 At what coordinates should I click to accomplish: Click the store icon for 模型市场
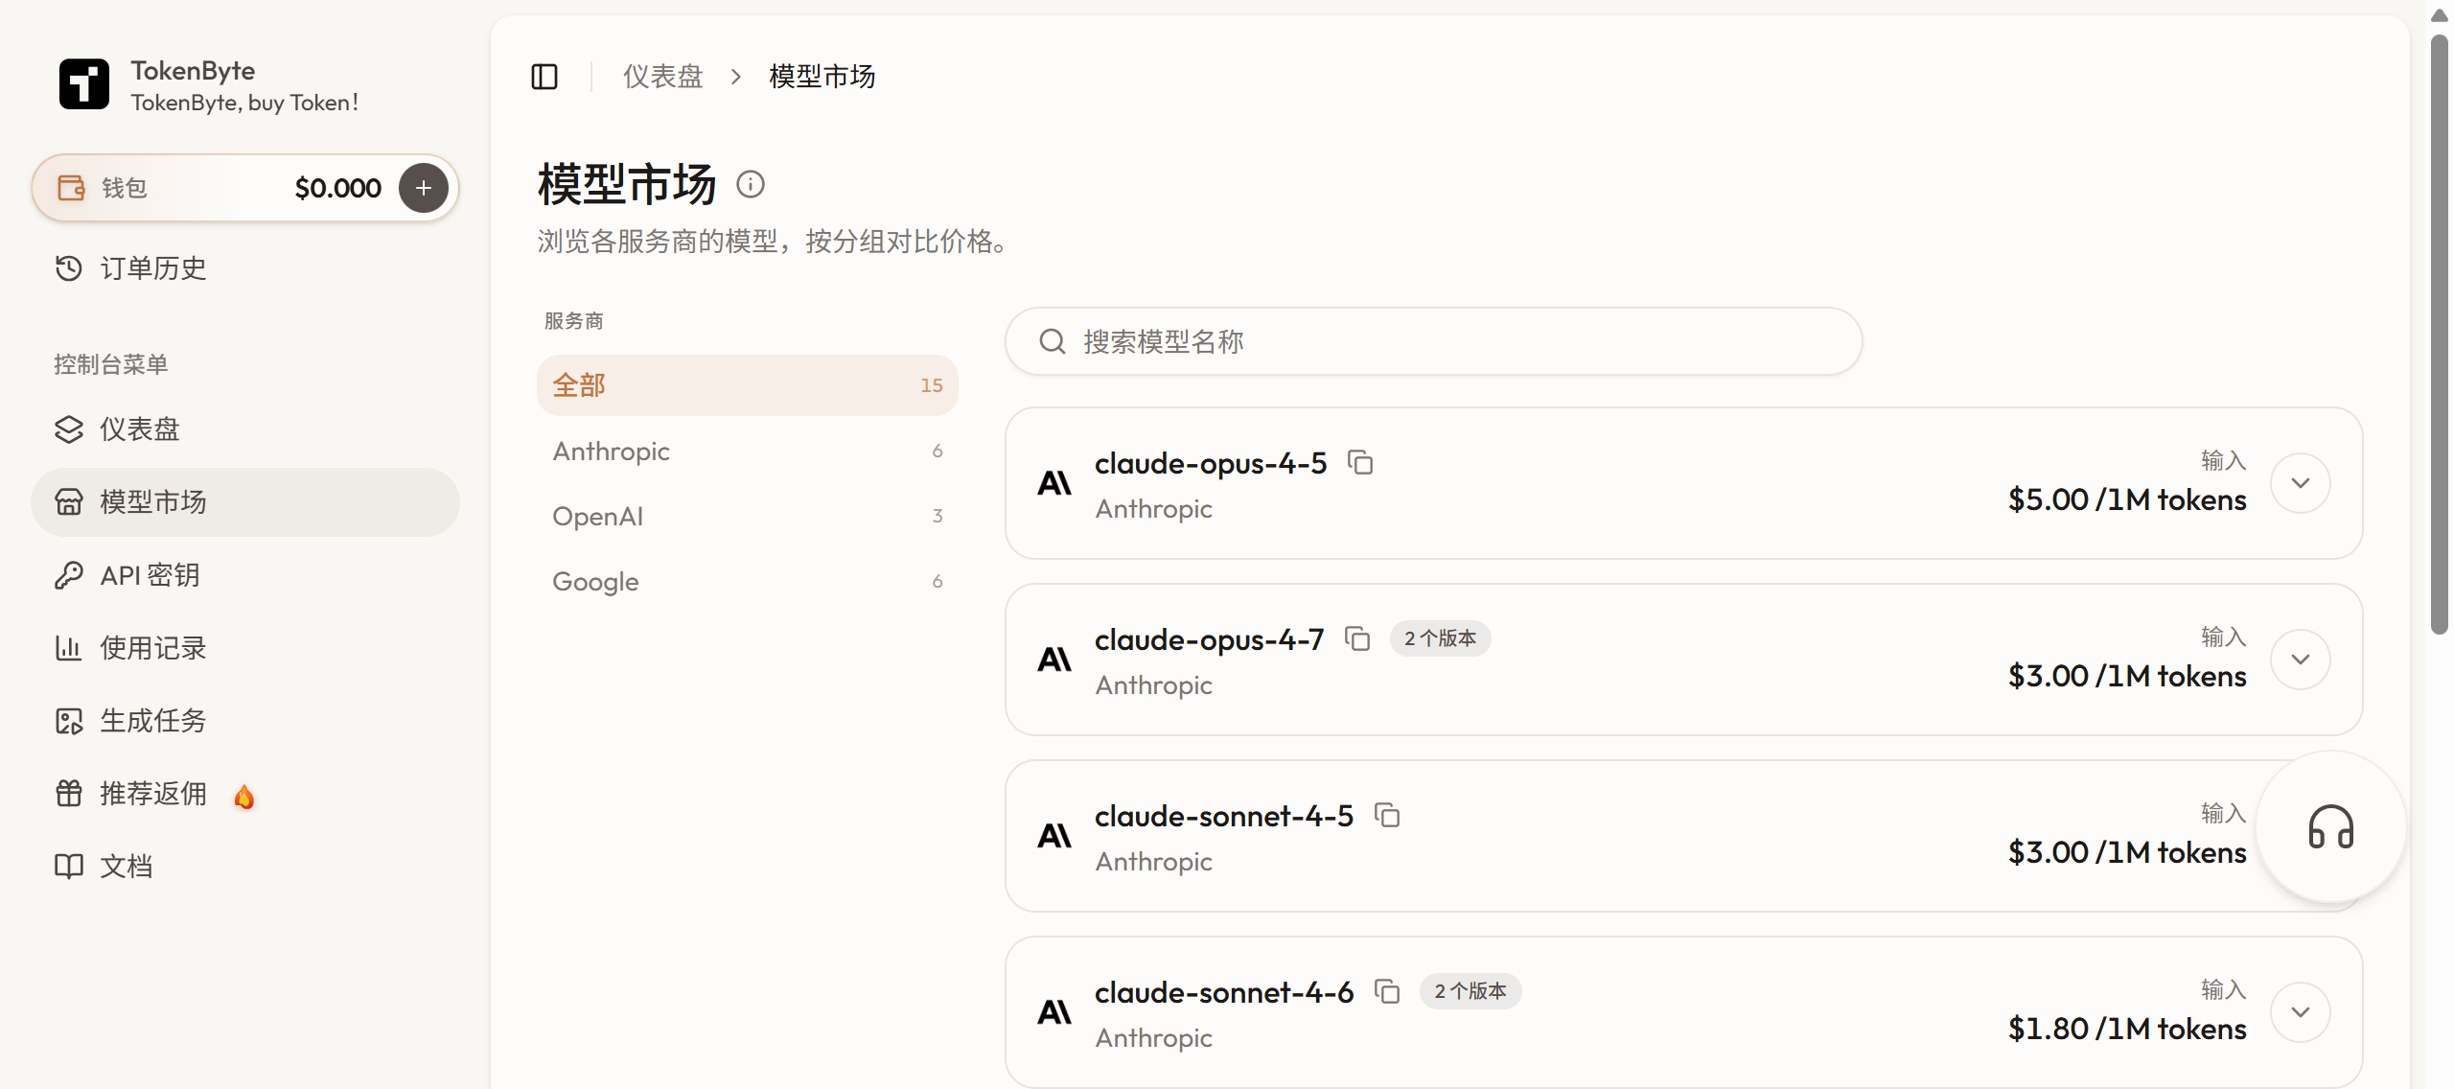pyautogui.click(x=69, y=502)
